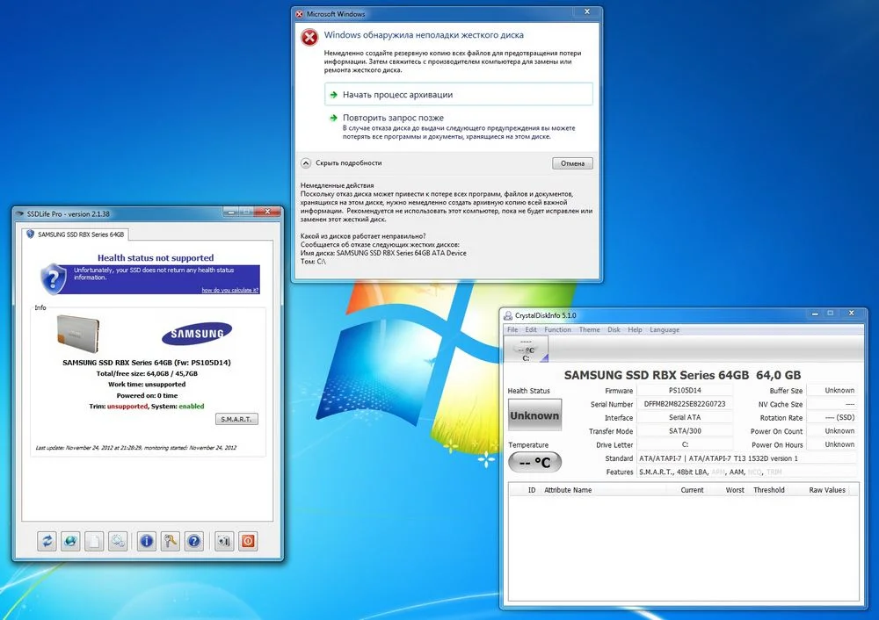Open the web globe icon in SSDLife
Image resolution: width=879 pixels, height=620 pixels.
70,541
